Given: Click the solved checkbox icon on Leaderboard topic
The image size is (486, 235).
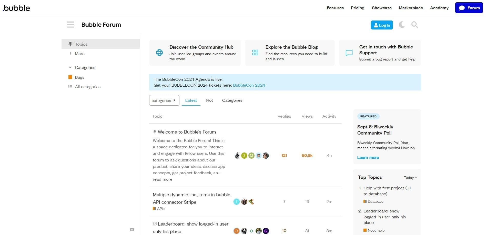Looking at the screenshot, I should [x=155, y=224].
